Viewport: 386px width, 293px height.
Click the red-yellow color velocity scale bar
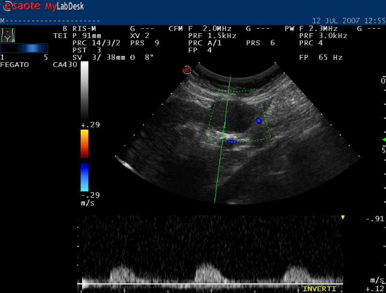pos(84,145)
